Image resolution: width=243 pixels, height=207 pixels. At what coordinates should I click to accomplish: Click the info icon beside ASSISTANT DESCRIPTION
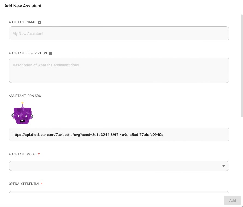[51, 54]
